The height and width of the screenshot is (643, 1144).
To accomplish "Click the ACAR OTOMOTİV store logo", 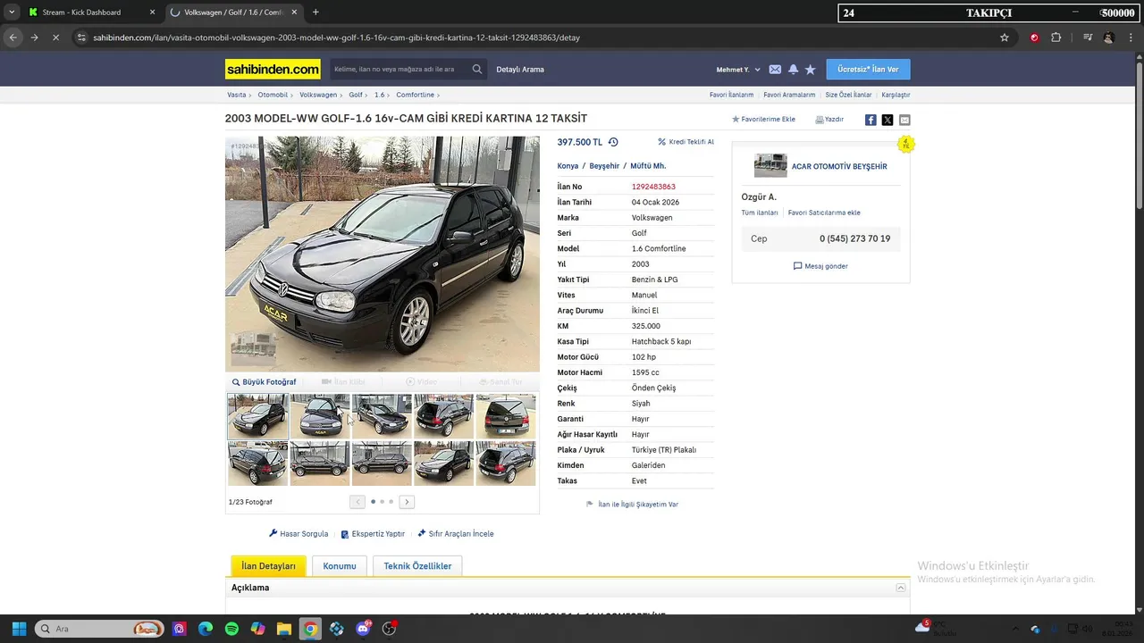I will pyautogui.click(x=770, y=165).
